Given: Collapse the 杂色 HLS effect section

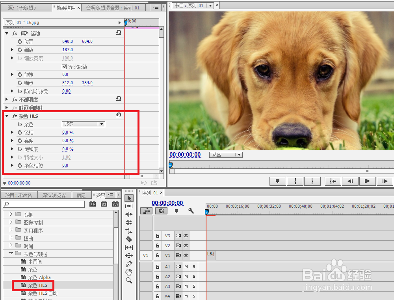Looking at the screenshot, I should tap(7, 116).
